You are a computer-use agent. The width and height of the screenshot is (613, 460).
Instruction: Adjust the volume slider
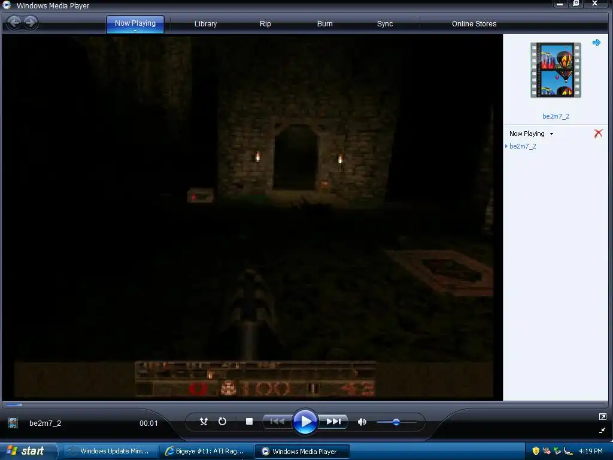[396, 422]
